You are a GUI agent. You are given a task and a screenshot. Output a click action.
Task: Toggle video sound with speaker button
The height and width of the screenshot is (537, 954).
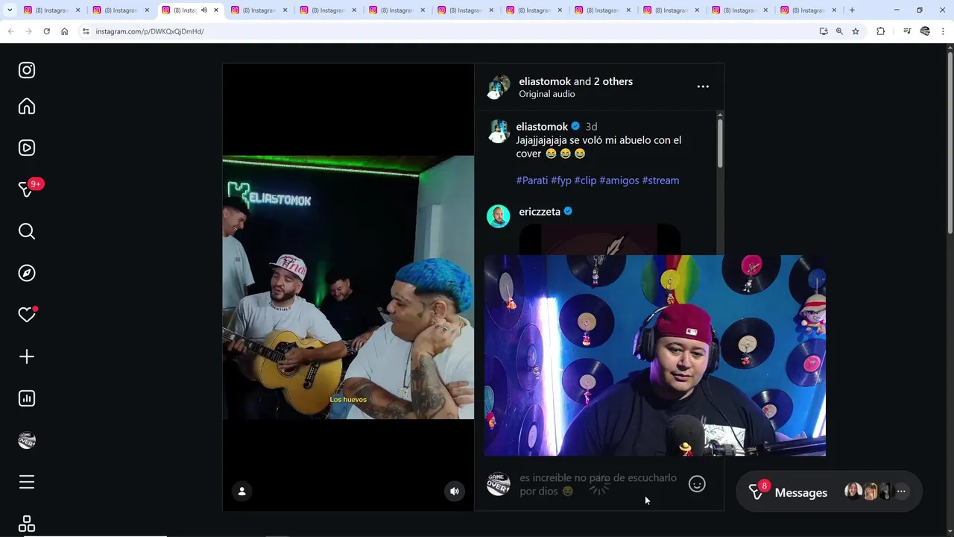(x=455, y=491)
